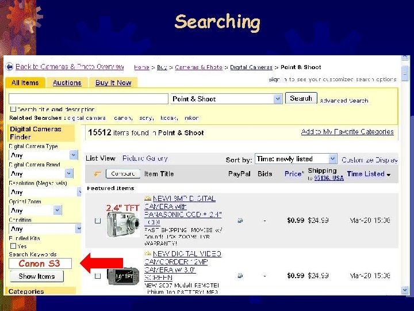Switch to Picture Gallery view

145,158
